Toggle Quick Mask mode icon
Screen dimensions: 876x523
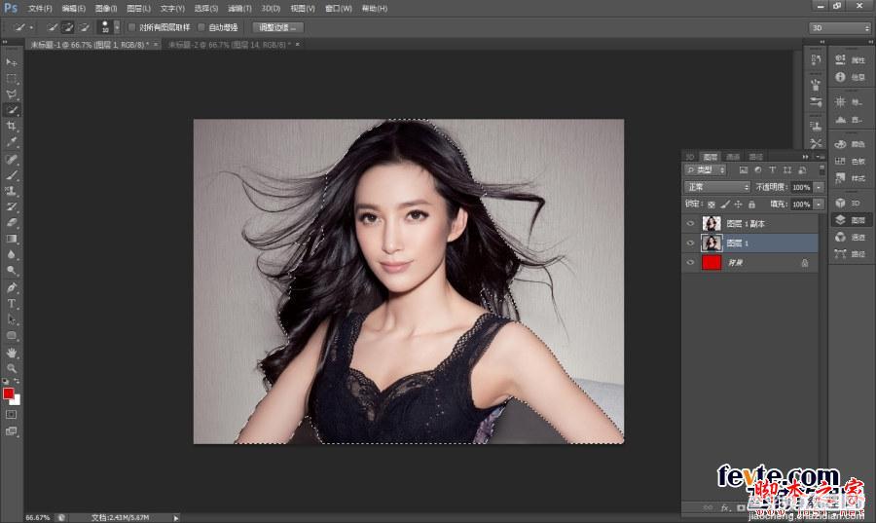[x=11, y=415]
